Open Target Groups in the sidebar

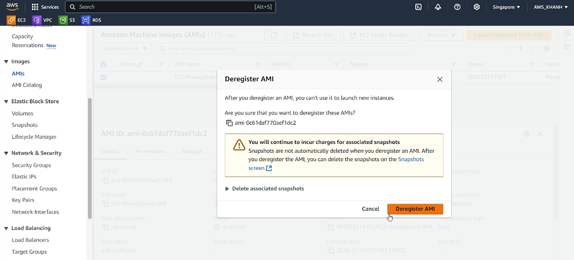(x=29, y=252)
